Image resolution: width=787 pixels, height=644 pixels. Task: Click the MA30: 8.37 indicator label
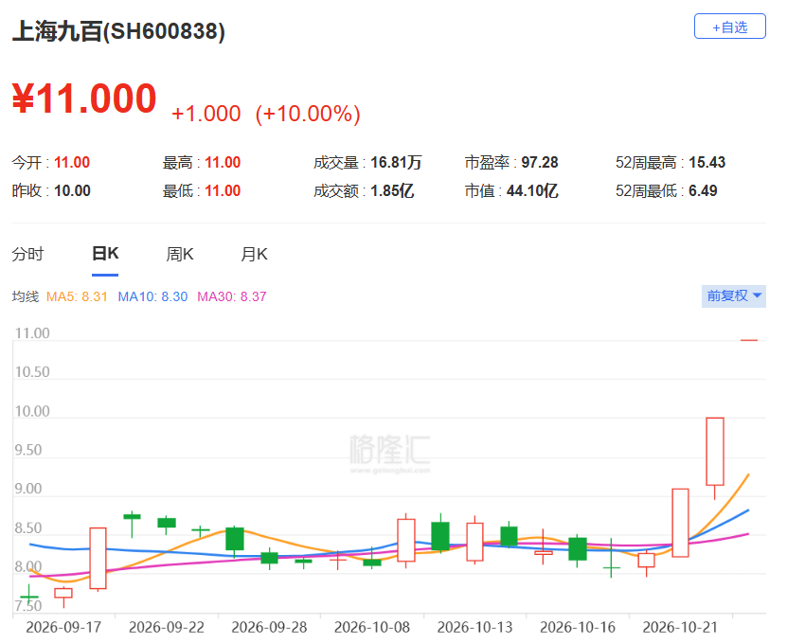[x=231, y=296]
